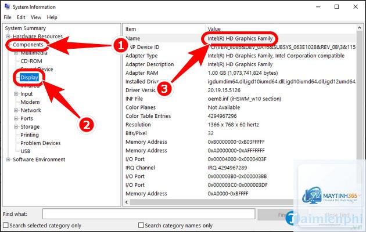Image resolution: width=366 pixels, height=232 pixels.
Task: Expand the Storage node
Action: 16,126
